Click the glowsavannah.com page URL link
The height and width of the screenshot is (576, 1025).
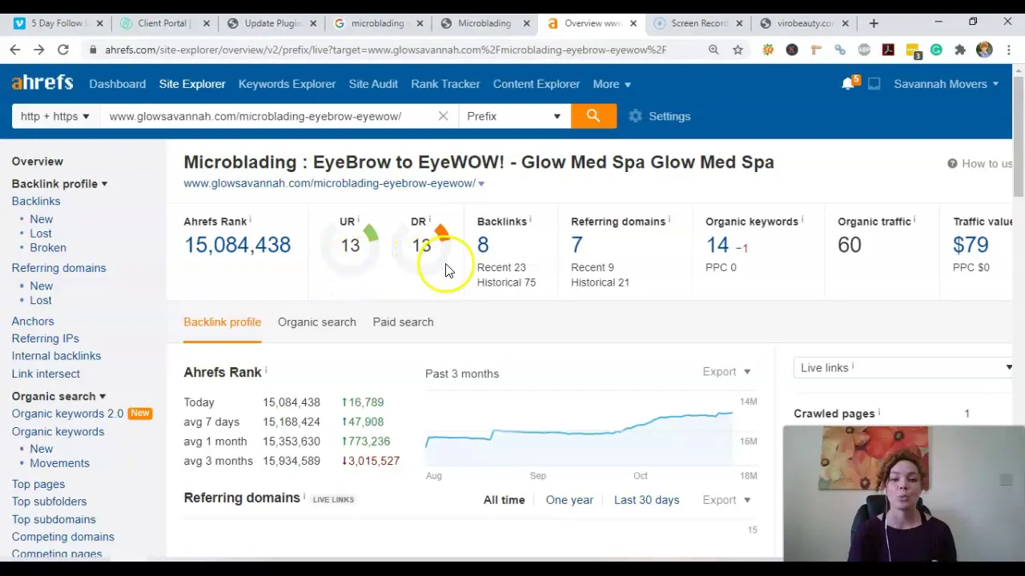pyautogui.click(x=329, y=183)
